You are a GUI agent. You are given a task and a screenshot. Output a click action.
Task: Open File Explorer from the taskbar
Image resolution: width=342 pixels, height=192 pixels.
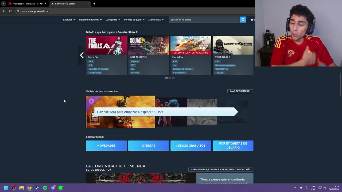(x=21, y=188)
